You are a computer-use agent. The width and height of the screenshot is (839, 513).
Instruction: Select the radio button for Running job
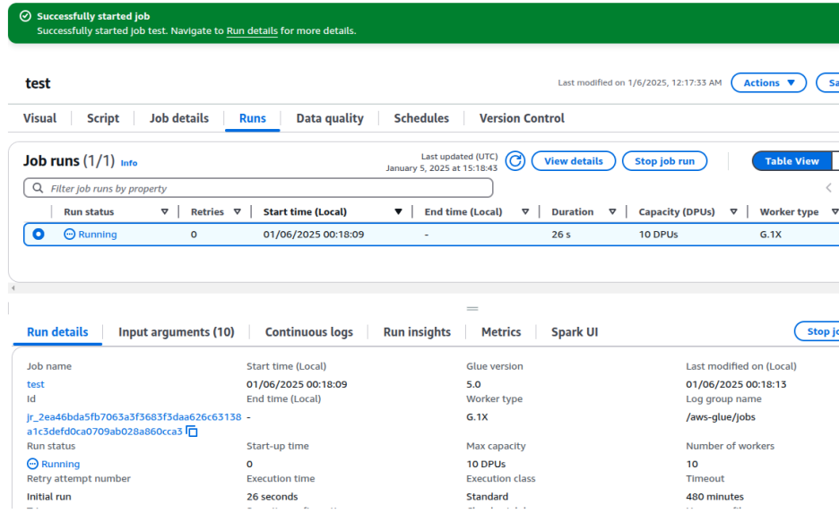coord(39,235)
